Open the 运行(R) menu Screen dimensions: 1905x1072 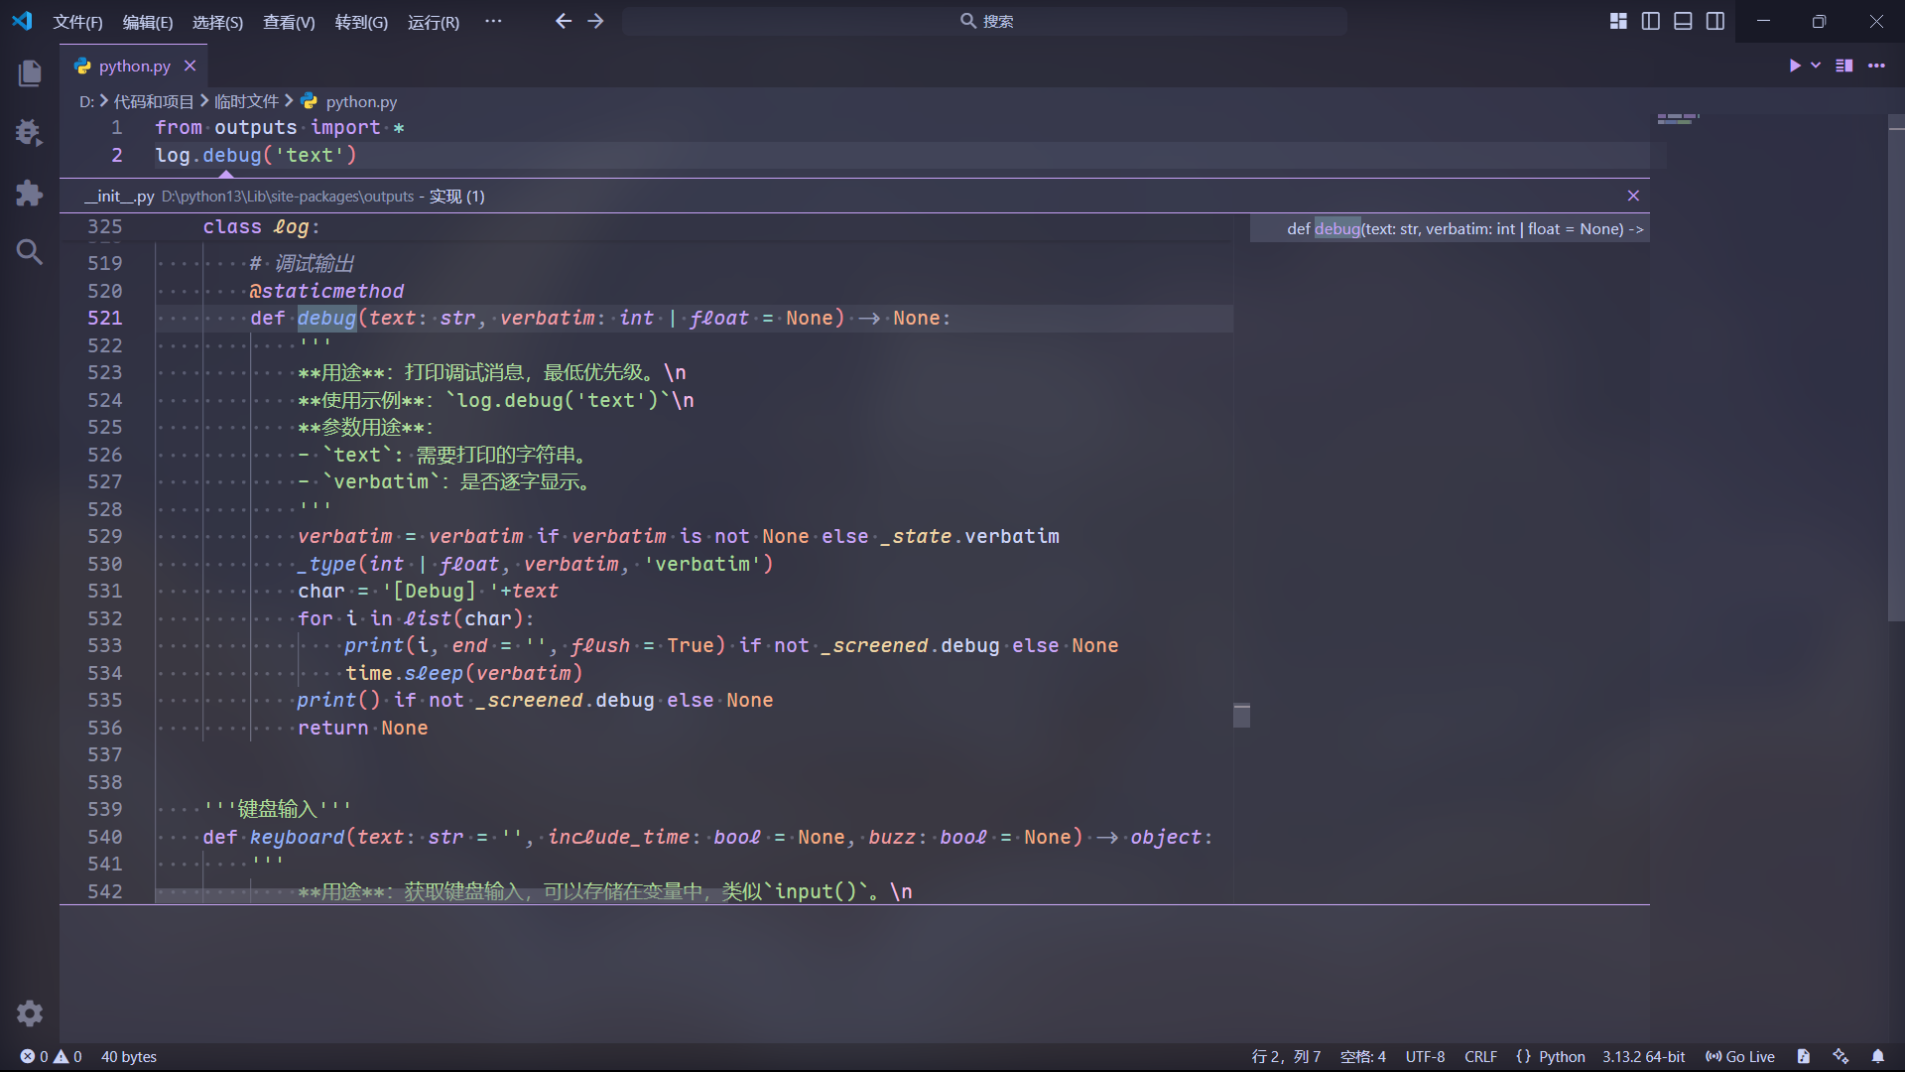(x=433, y=22)
